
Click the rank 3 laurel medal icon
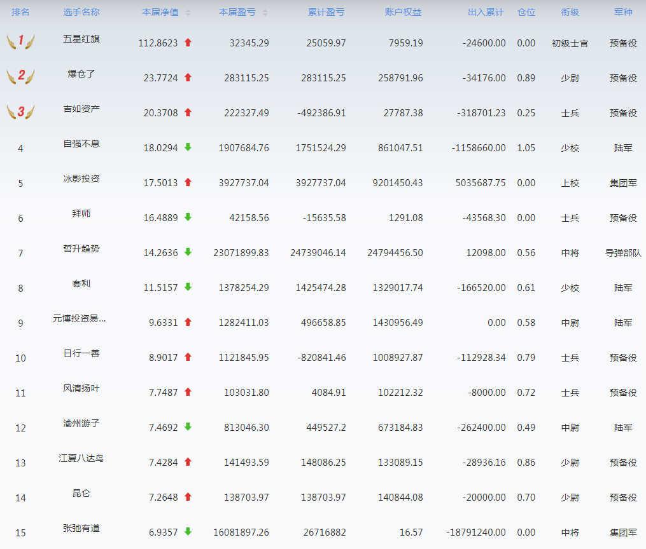pyautogui.click(x=20, y=111)
